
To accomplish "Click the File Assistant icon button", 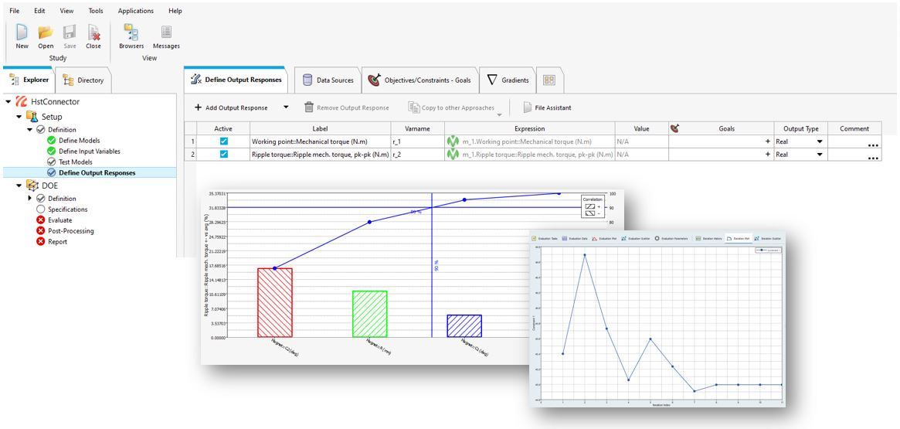I will [528, 108].
